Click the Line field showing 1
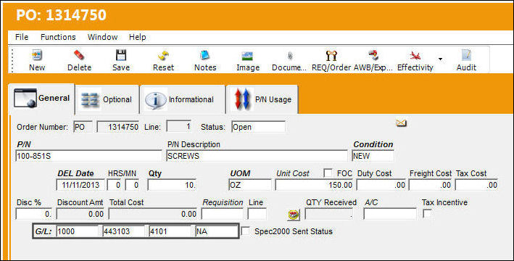 [x=179, y=126]
